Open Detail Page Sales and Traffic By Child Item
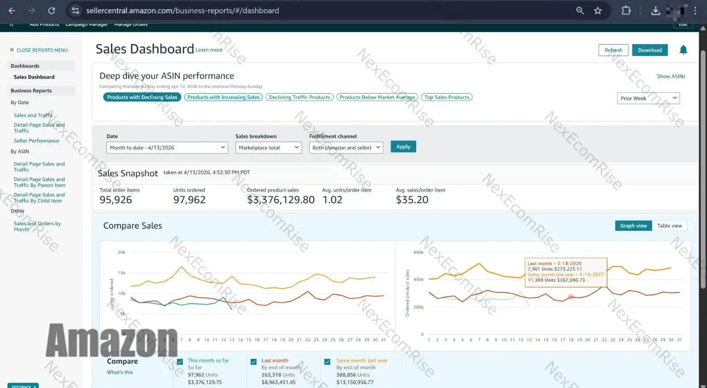707x388 pixels. (x=39, y=198)
